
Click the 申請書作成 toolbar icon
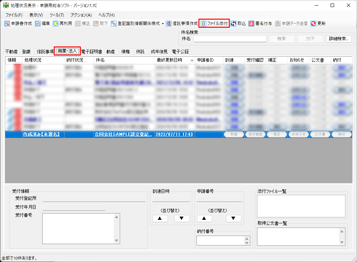pos(7,24)
